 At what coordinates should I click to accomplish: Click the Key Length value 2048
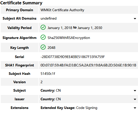(x=51, y=48)
